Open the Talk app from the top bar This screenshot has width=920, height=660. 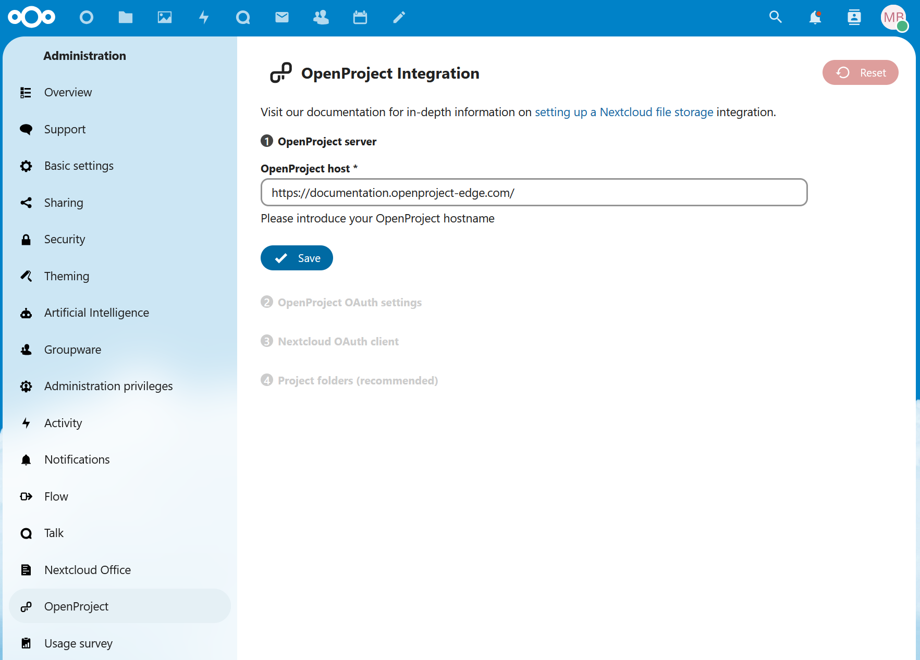click(243, 17)
